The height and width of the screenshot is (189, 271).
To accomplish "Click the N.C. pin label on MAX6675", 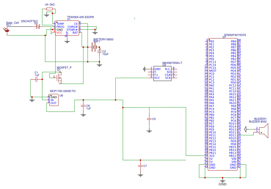I will tap(168, 69).
